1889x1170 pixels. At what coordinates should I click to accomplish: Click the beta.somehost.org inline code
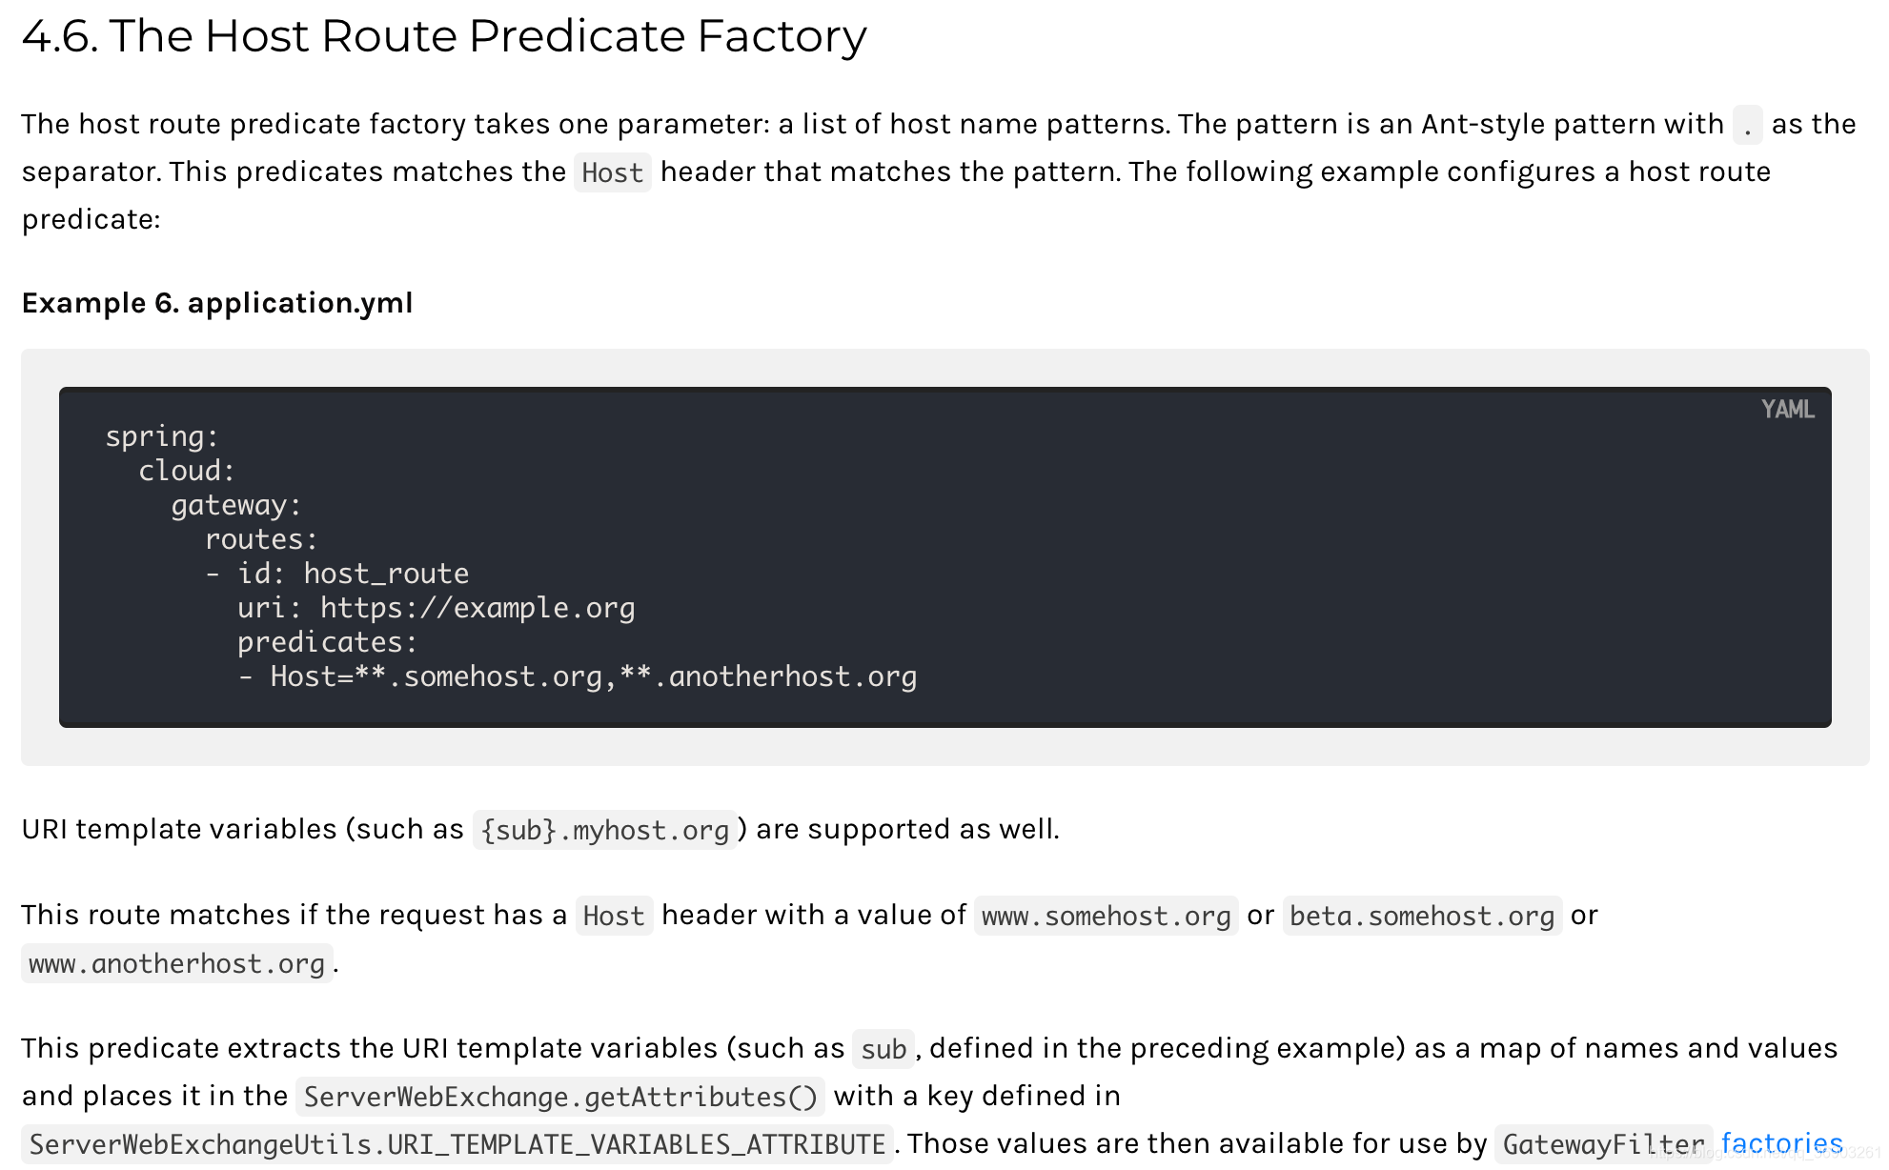click(x=1422, y=916)
